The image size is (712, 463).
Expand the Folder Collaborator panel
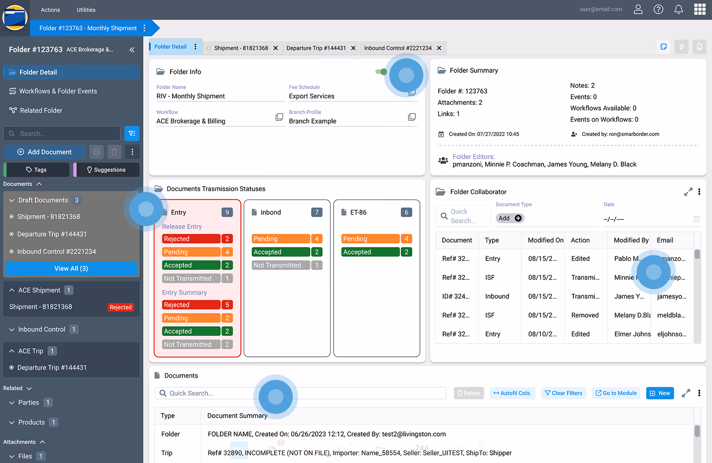[688, 192]
